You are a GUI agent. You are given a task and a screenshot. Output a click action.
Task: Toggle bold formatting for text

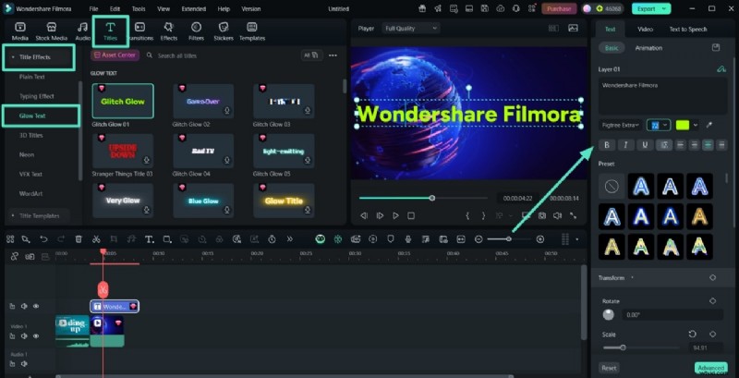[607, 145]
